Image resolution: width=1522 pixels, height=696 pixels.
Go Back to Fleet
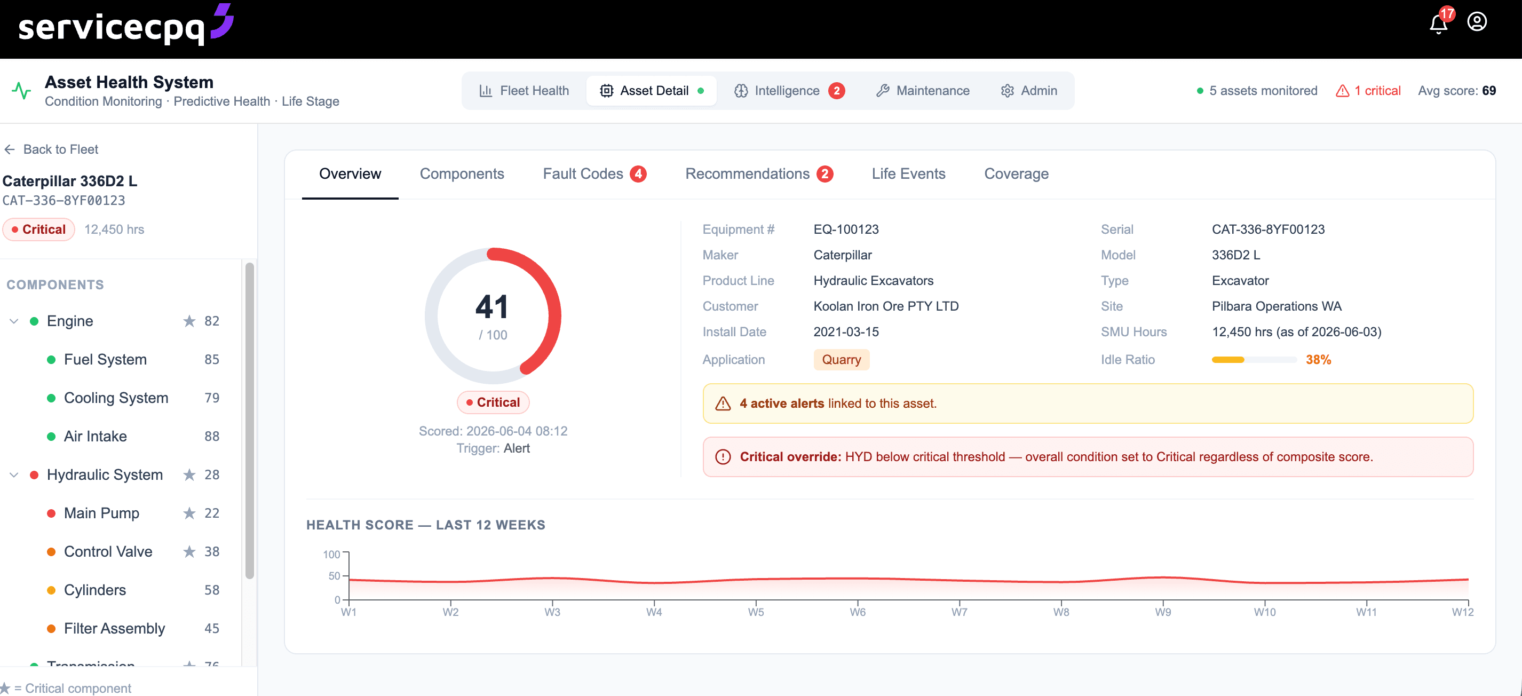click(51, 149)
